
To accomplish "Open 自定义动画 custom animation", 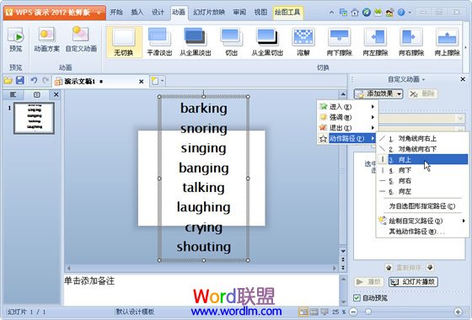I will [81, 40].
